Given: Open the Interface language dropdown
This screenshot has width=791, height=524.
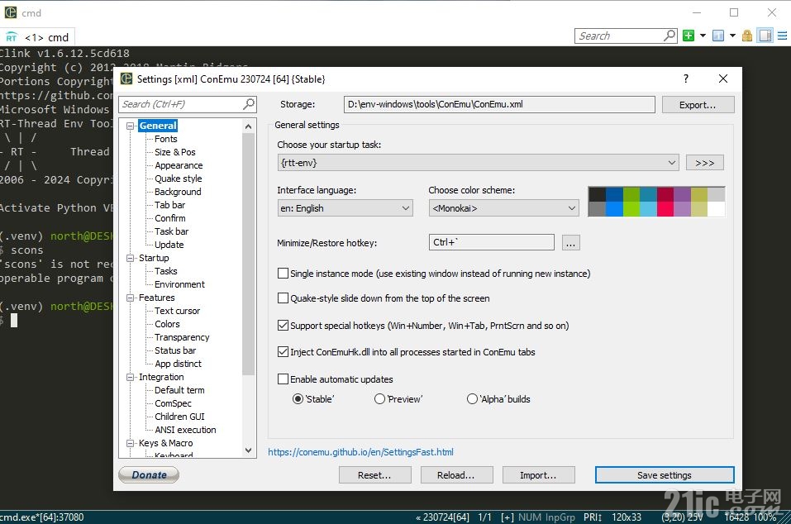Looking at the screenshot, I should (345, 208).
